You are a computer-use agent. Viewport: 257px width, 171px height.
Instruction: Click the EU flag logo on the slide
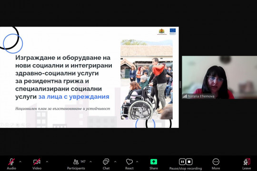coord(173,31)
